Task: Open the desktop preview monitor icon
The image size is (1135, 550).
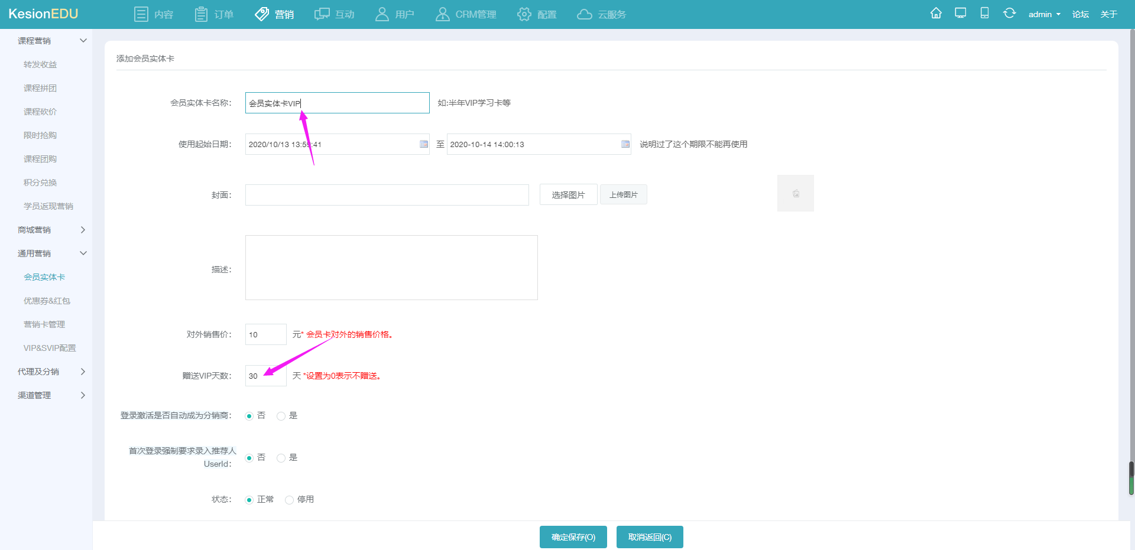Action: (x=961, y=13)
